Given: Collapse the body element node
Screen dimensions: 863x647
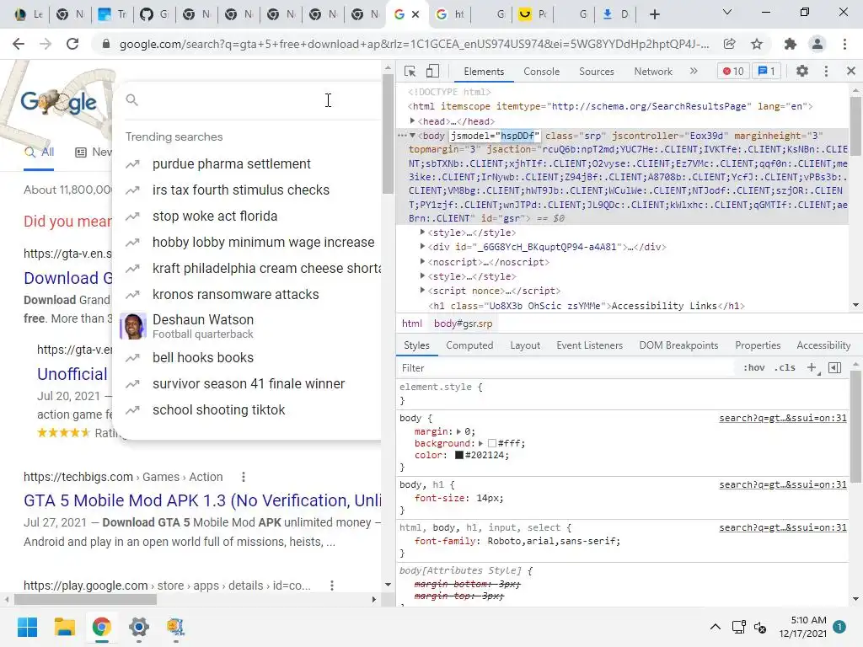Looking at the screenshot, I should [412, 136].
